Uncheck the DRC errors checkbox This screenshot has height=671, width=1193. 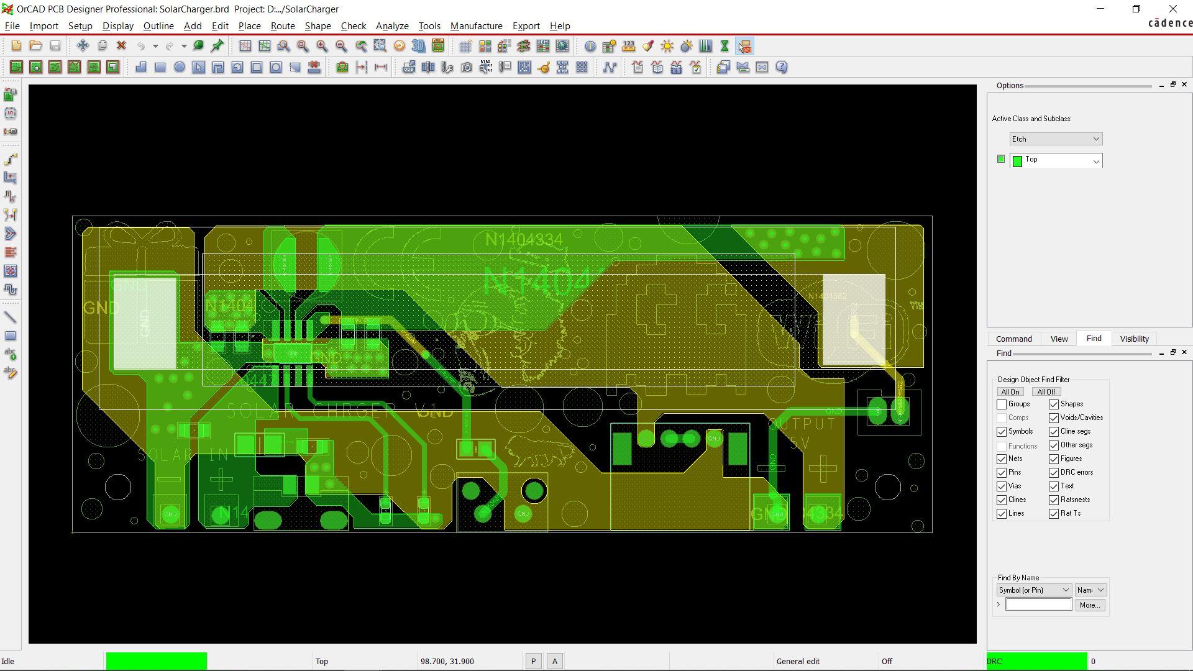(1054, 473)
